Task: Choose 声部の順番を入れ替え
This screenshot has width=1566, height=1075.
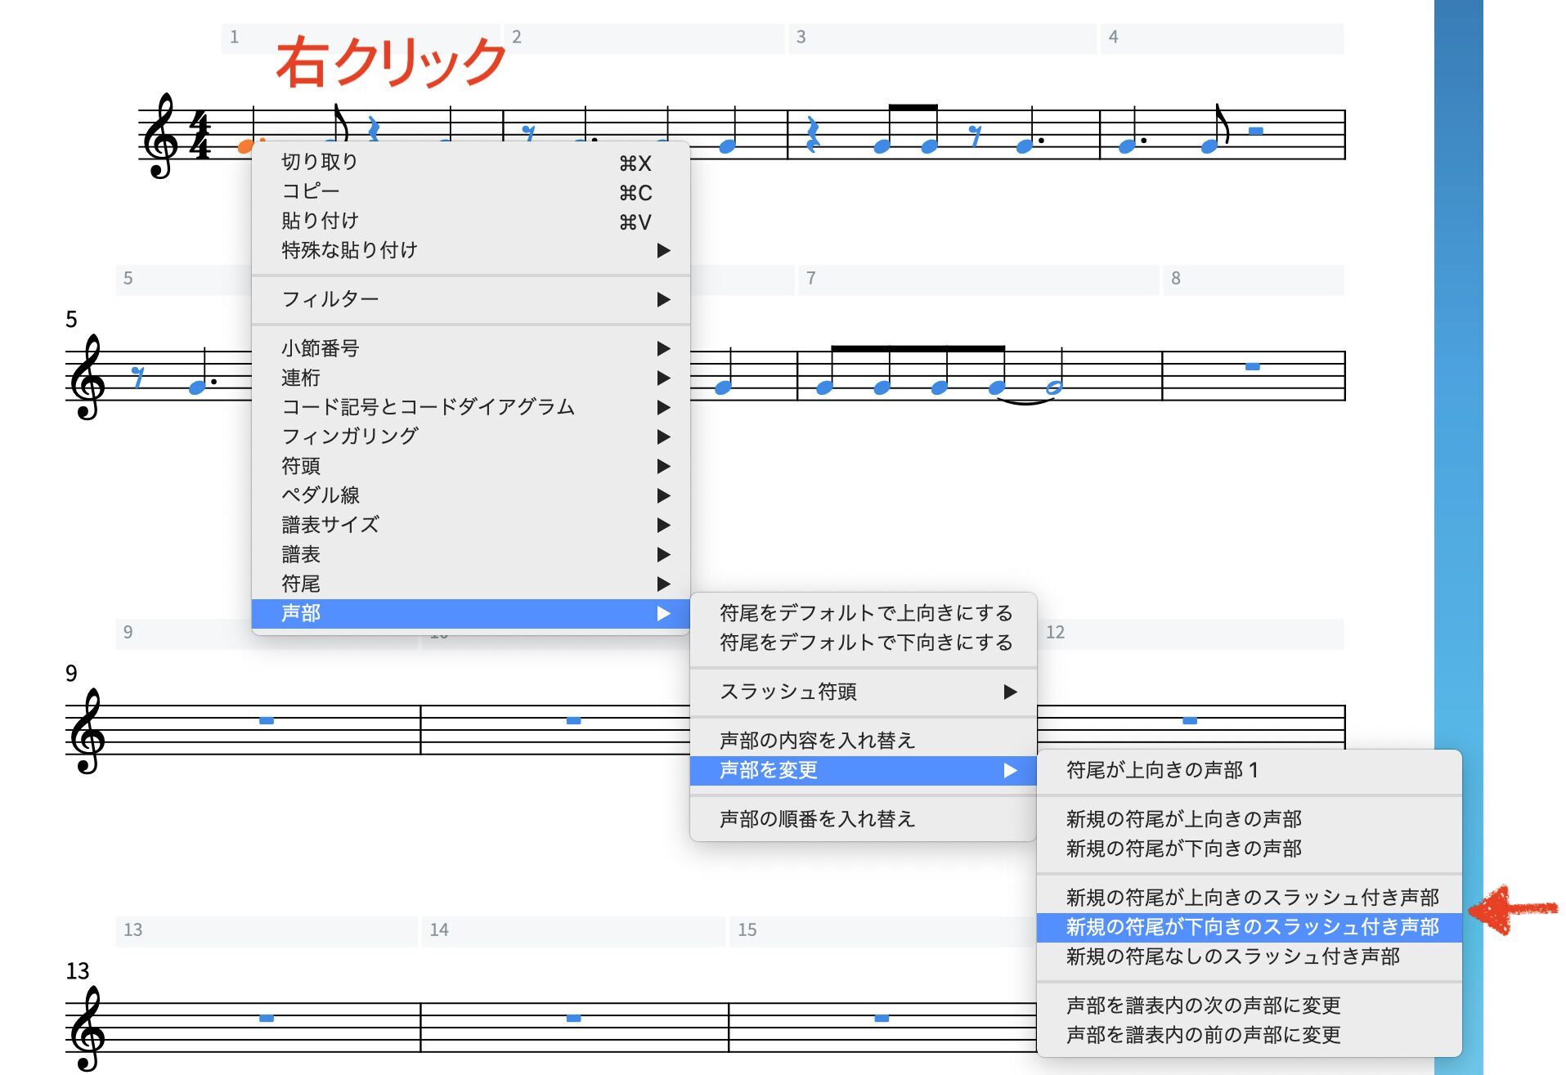Action: pos(817,819)
